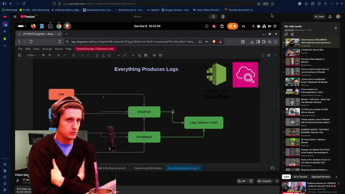The image size is (345, 194).
Task: Toggle playlist shuffle
Action: pyautogui.click(x=292, y=34)
